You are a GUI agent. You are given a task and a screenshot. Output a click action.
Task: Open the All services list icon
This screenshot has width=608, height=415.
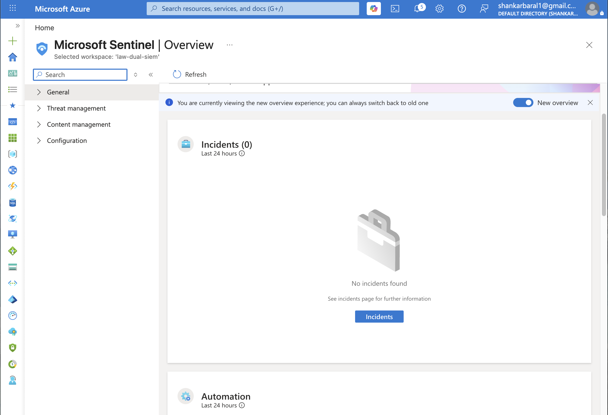click(13, 90)
